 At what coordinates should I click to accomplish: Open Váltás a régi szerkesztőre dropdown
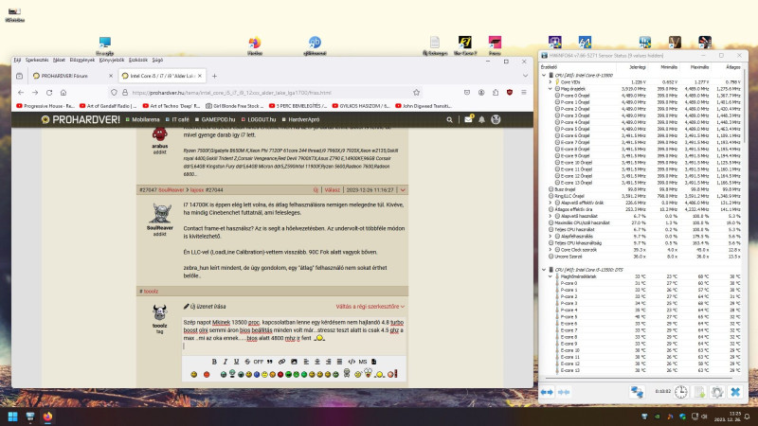click(x=370, y=307)
